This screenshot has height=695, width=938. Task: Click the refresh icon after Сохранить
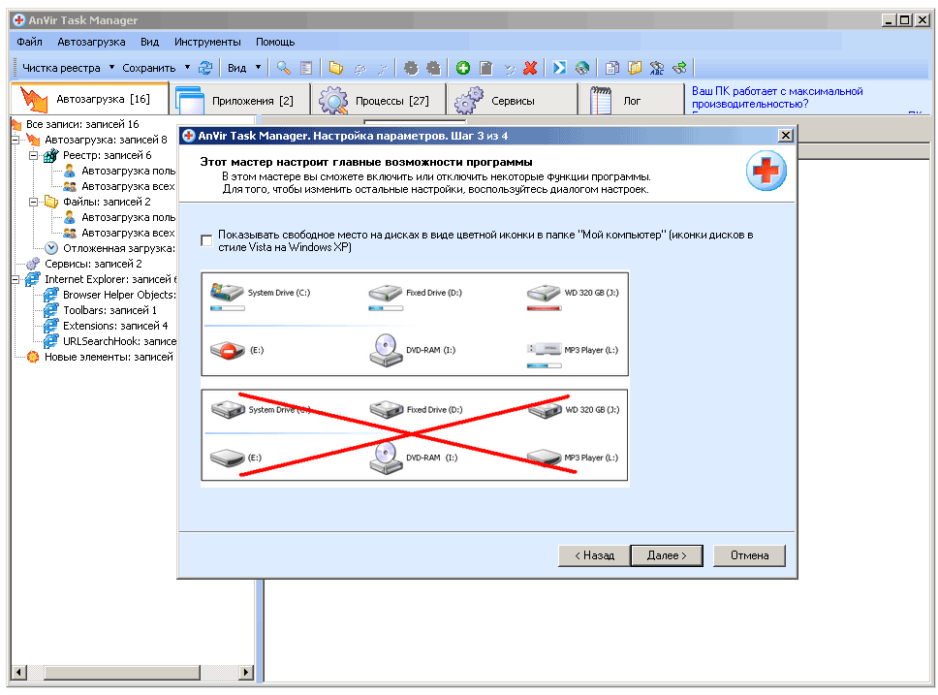pos(205,68)
